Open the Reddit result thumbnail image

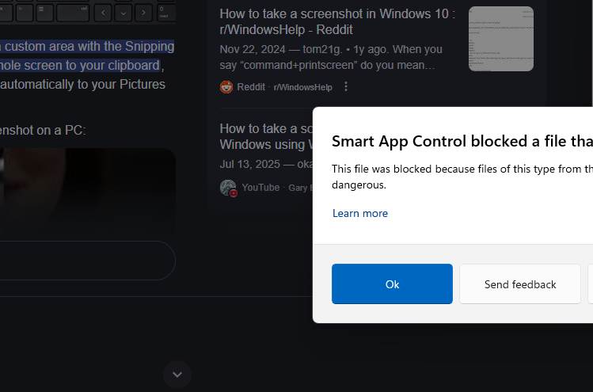point(500,39)
